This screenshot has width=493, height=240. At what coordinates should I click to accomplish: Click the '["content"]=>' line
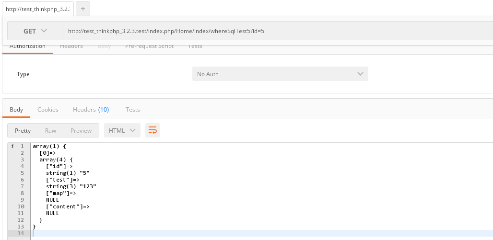pyautogui.click(x=68, y=206)
